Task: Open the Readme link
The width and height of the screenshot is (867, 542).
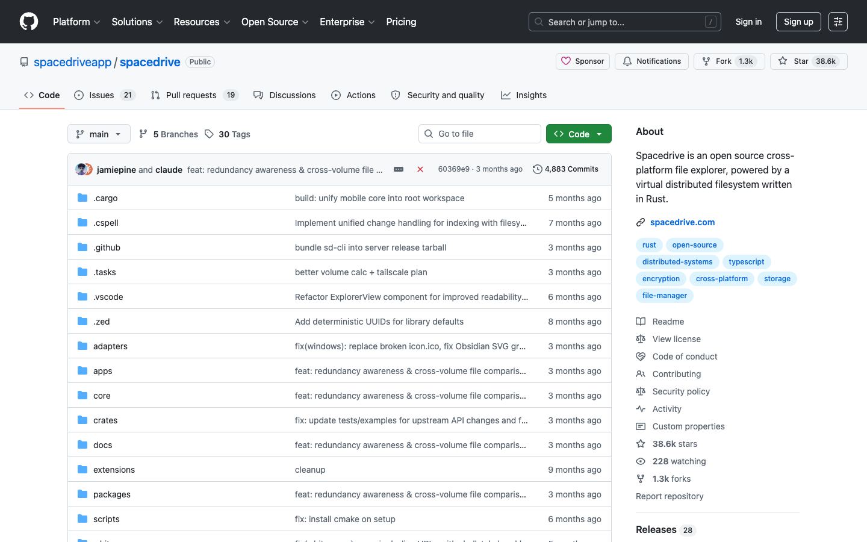Action: (660, 322)
